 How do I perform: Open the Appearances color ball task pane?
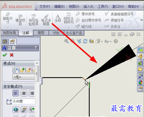point(140,82)
